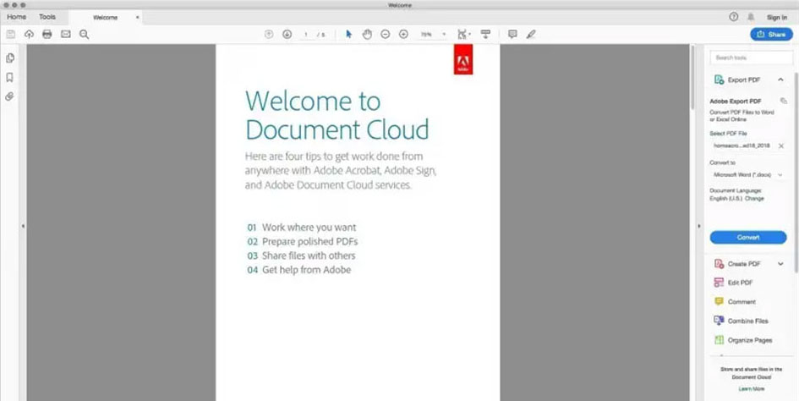Screen dimensions: 799x401
Task: Click the Adobe logo on the page
Action: (x=463, y=59)
